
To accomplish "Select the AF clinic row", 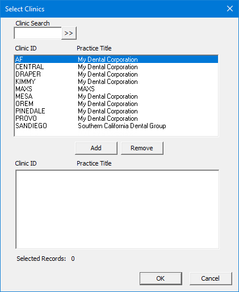I will click(x=116, y=60).
